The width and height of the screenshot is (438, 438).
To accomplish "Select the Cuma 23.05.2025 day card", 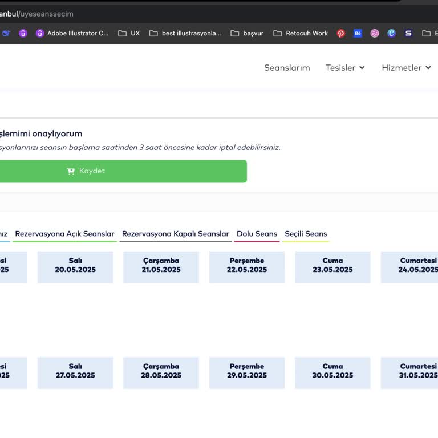I will pos(332,267).
